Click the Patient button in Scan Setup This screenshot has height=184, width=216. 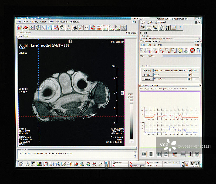[x=147, y=70]
